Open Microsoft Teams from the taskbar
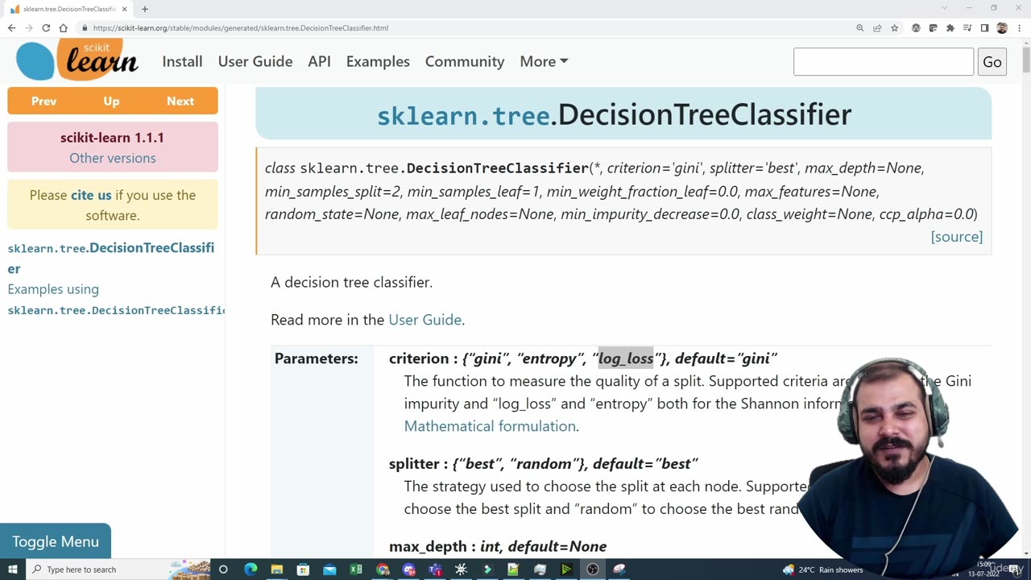This screenshot has width=1031, height=580. point(435,570)
